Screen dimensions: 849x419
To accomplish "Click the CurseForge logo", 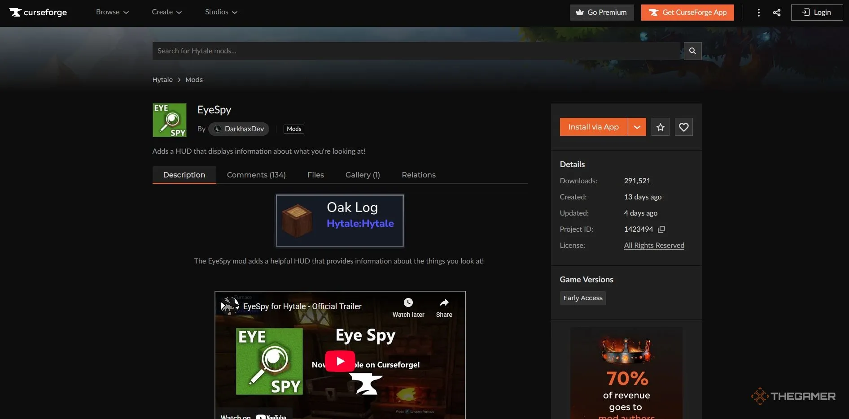I will [38, 12].
